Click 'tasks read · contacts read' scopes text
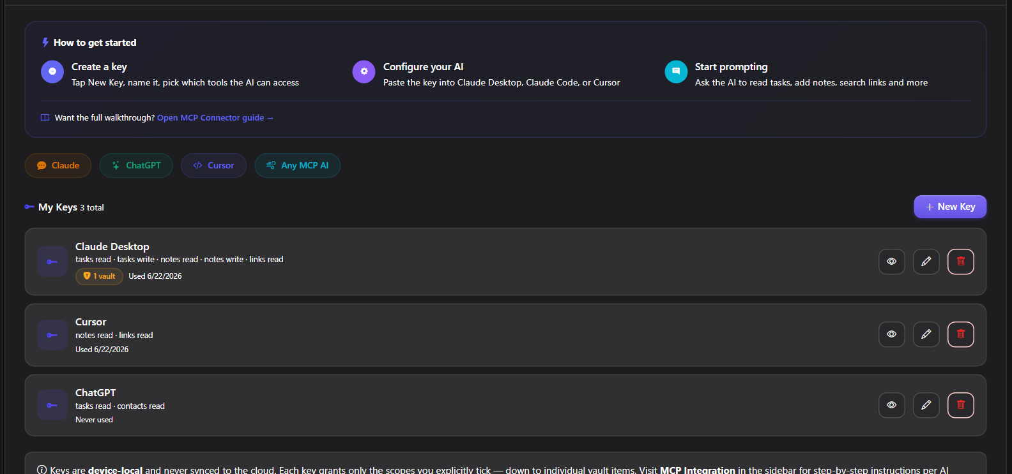The height and width of the screenshot is (474, 1012). pyautogui.click(x=120, y=406)
